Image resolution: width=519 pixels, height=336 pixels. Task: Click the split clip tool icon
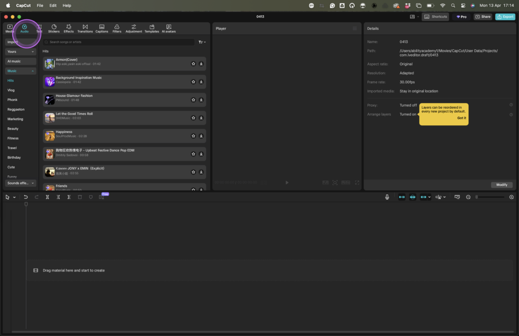47,197
